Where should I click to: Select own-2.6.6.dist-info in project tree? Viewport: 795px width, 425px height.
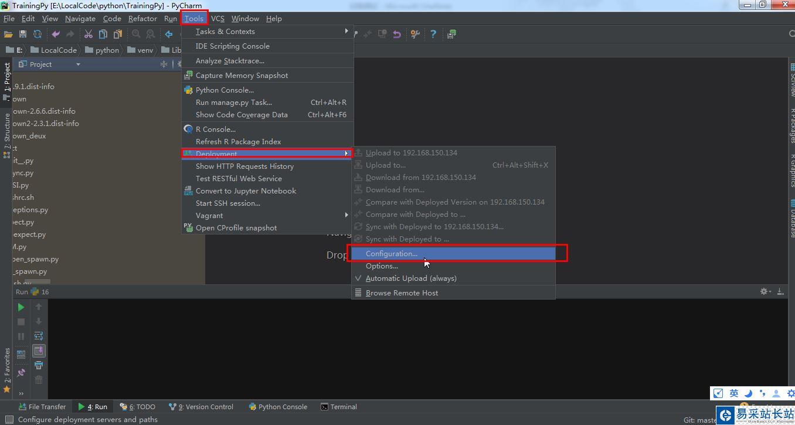pyautogui.click(x=44, y=111)
